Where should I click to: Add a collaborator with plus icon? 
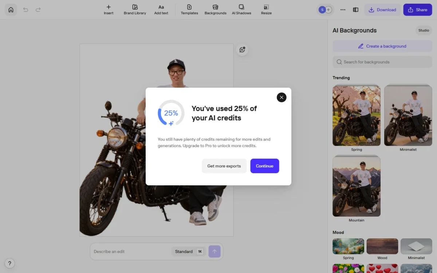click(x=329, y=10)
